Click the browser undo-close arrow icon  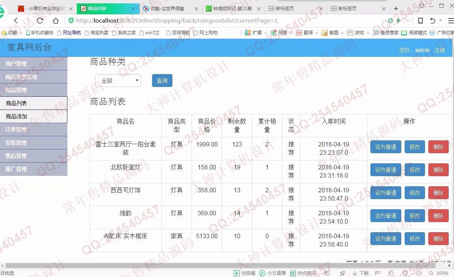click(433, 21)
